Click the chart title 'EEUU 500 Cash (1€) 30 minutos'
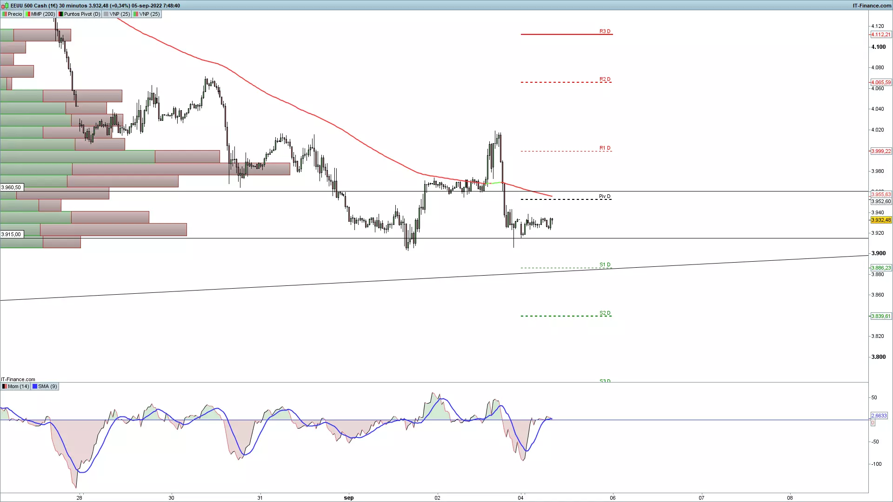The width and height of the screenshot is (893, 502). click(x=49, y=6)
